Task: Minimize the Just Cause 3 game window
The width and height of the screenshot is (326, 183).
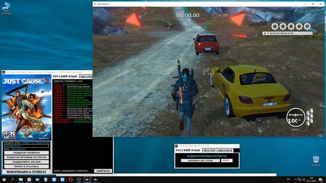Action: tap(305, 4)
